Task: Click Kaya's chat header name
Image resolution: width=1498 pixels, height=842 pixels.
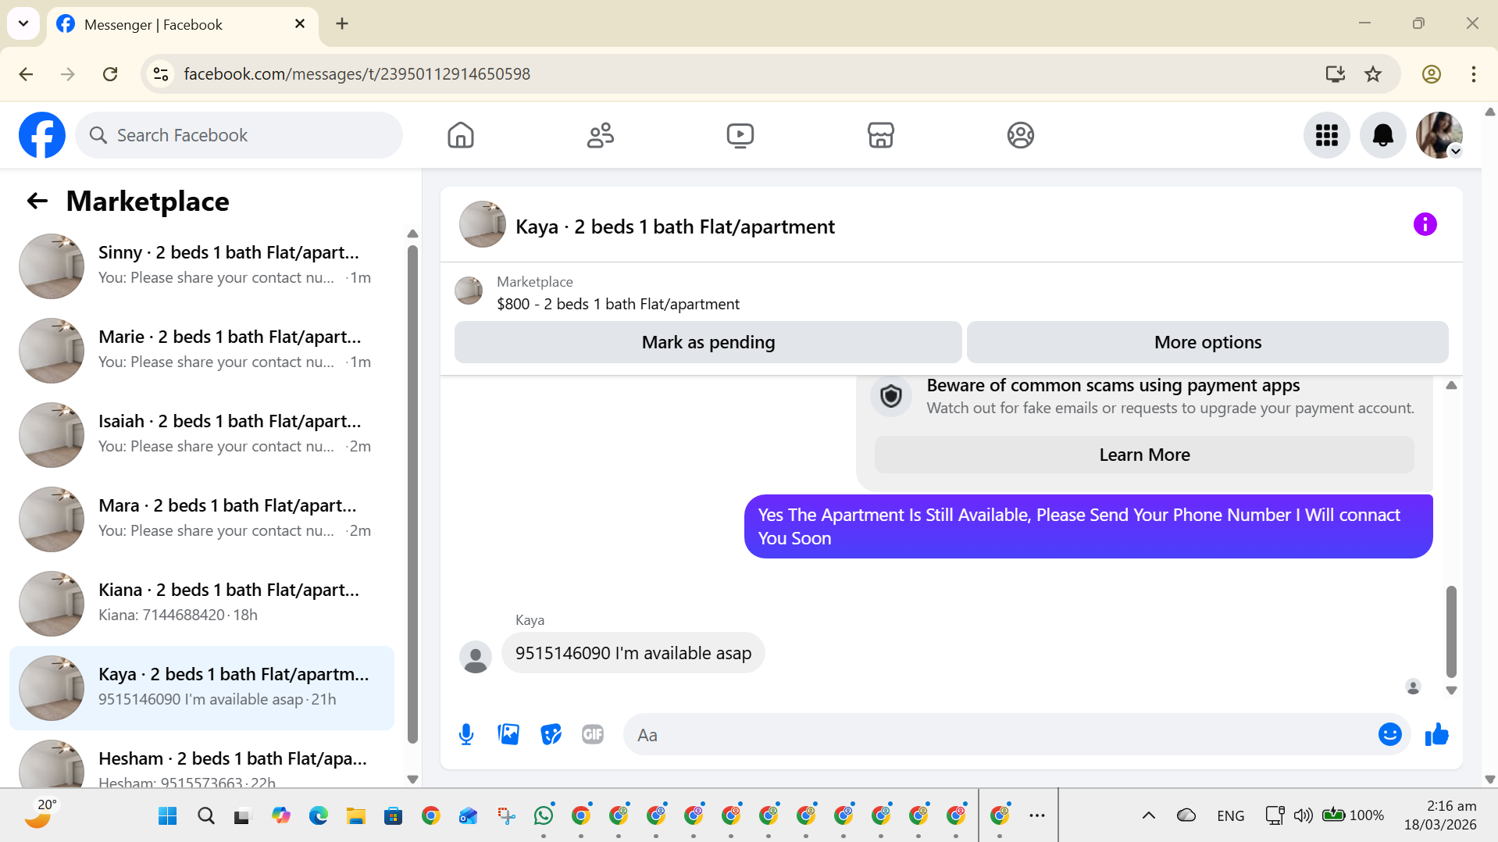Action: coord(675,227)
